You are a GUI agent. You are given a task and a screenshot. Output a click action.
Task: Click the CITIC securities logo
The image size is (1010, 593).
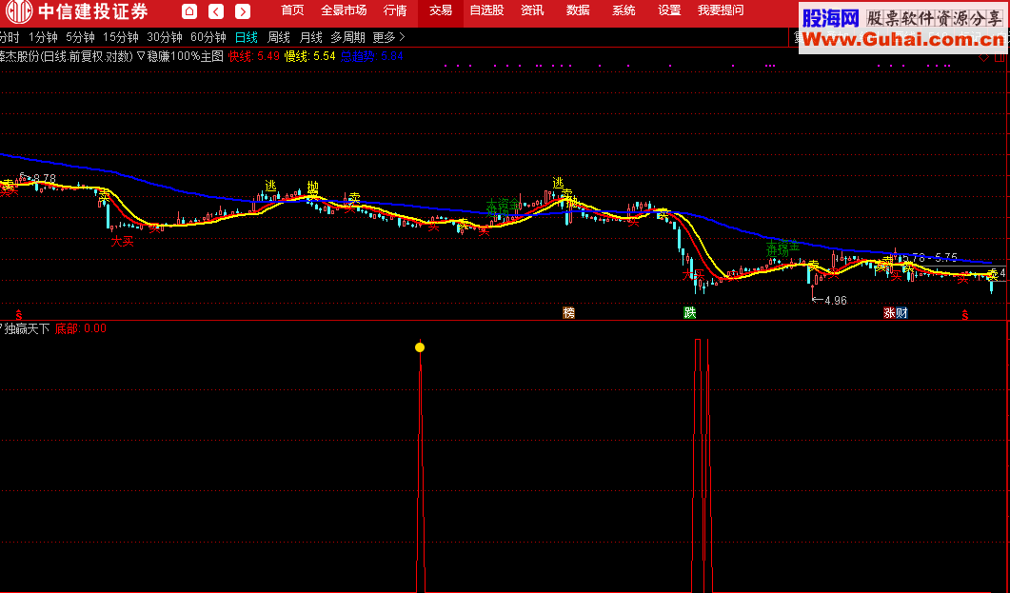point(76,11)
